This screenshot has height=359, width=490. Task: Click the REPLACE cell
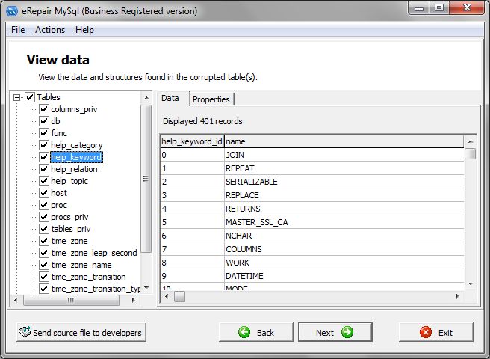pyautogui.click(x=344, y=195)
